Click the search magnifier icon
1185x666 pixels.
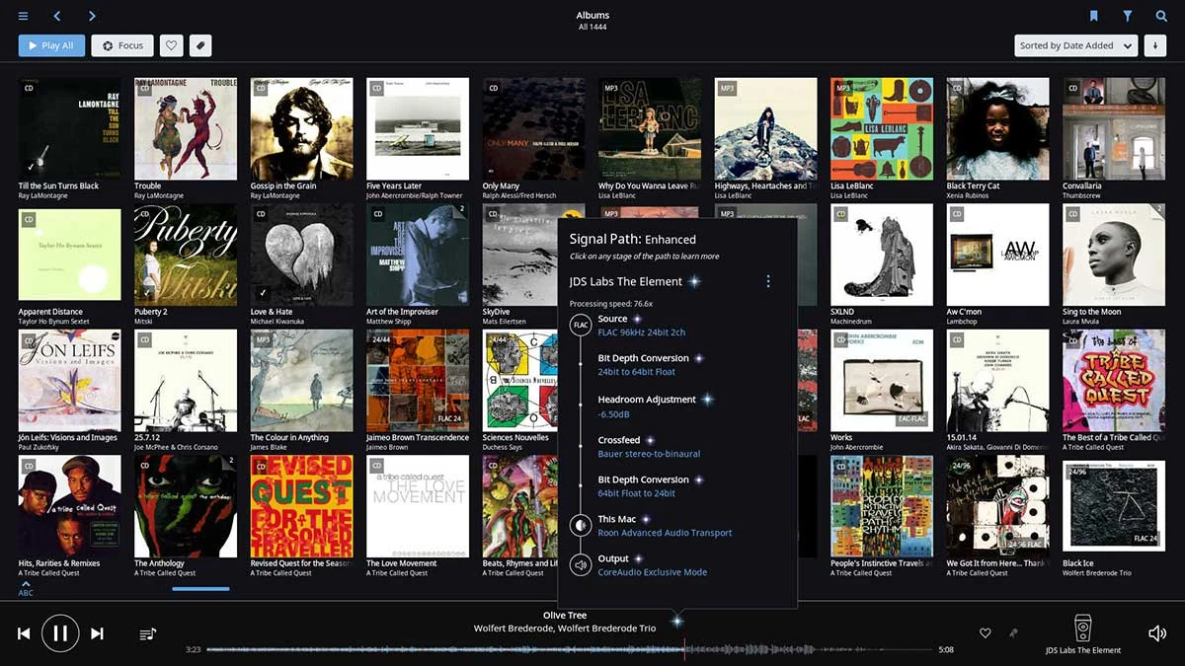click(x=1161, y=16)
